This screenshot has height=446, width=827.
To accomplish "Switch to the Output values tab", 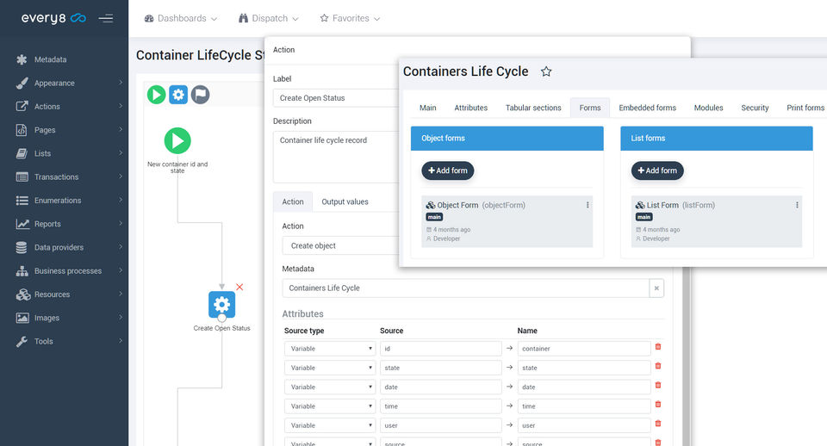I will pos(345,202).
